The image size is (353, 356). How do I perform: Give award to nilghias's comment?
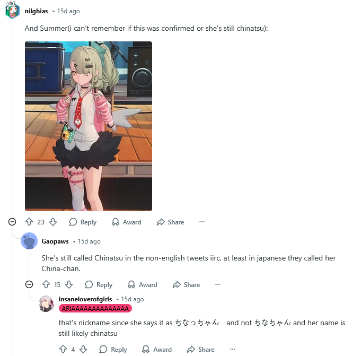[126, 222]
